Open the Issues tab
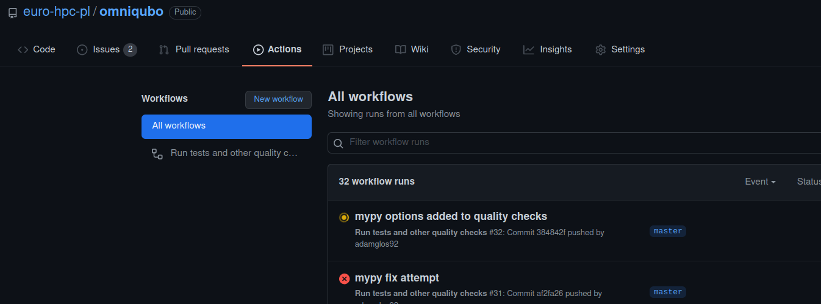Screen dimensions: 821x304 [x=107, y=49]
